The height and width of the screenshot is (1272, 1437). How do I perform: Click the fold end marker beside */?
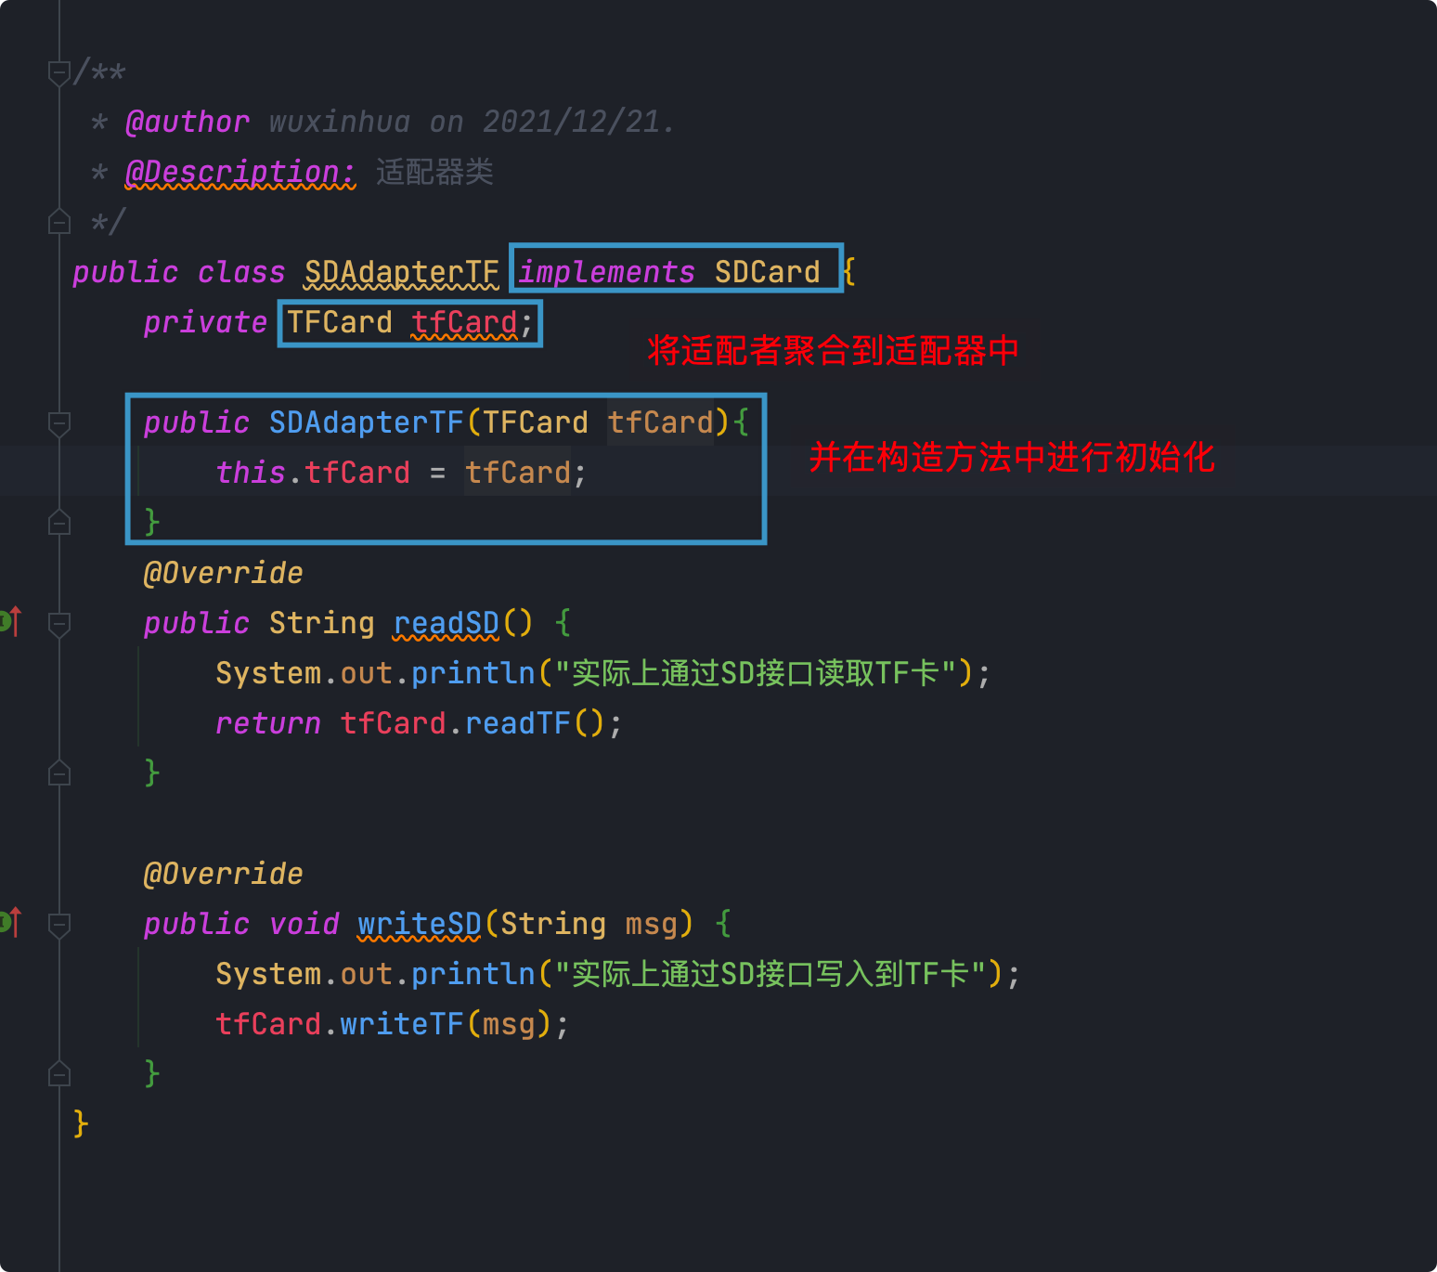59,222
